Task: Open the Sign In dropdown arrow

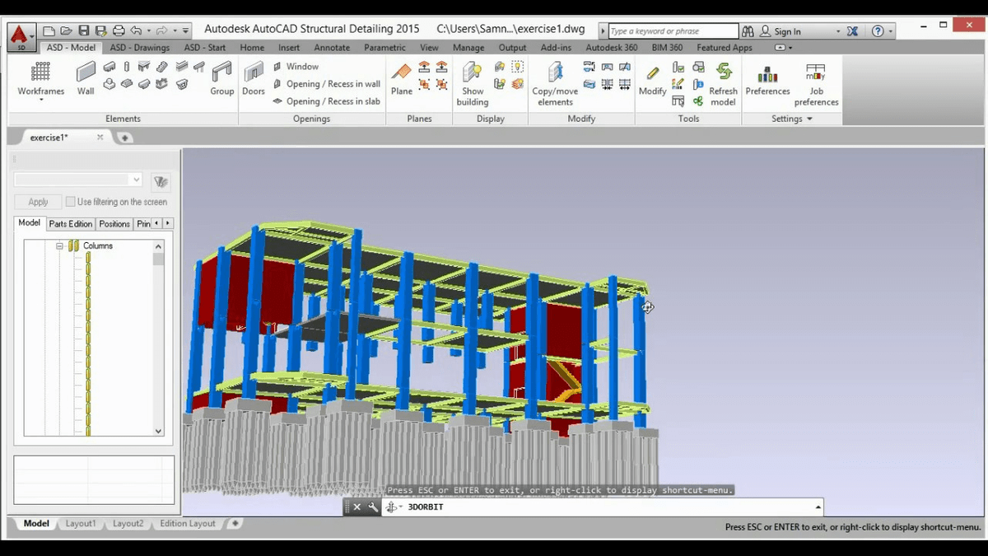Action: (x=838, y=31)
